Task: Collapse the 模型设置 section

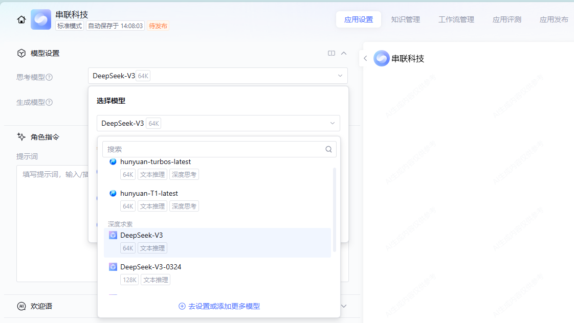Action: pyautogui.click(x=344, y=53)
